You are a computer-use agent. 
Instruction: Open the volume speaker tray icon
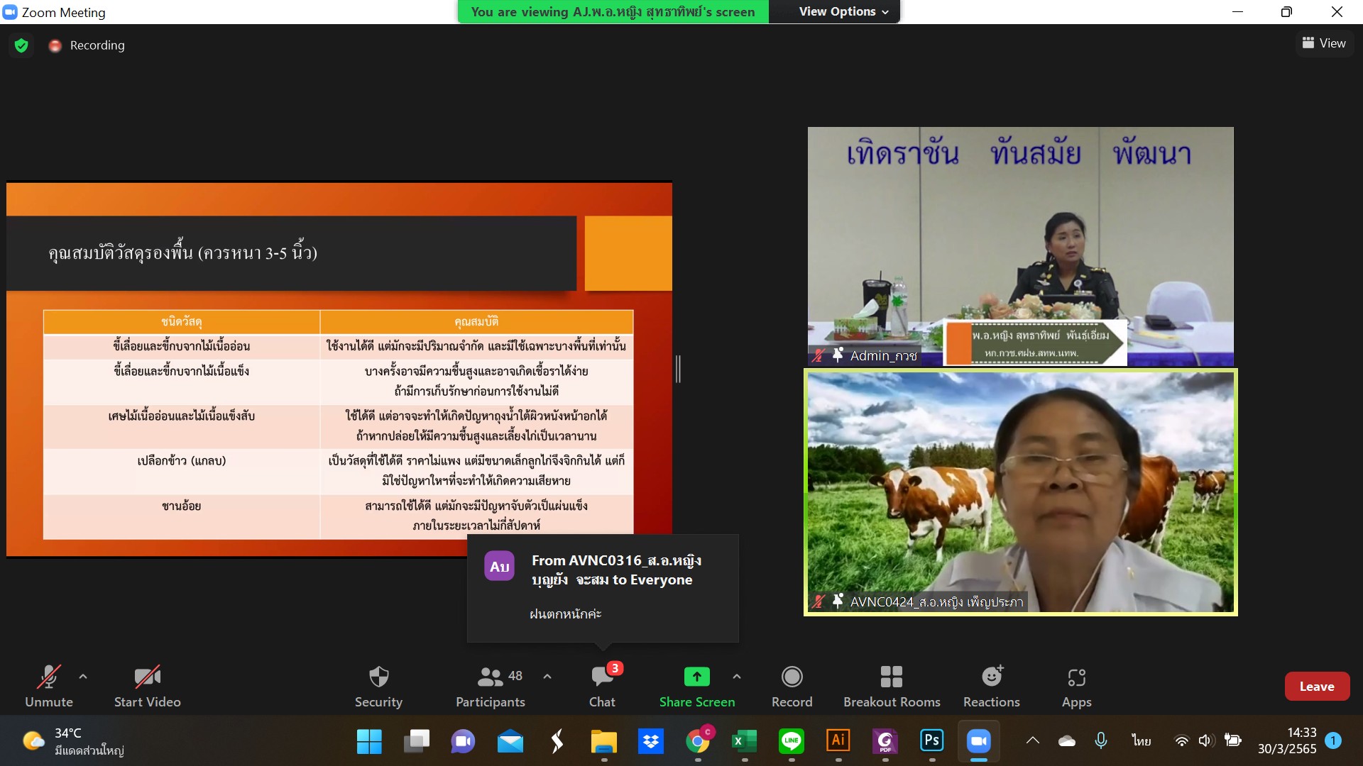(x=1205, y=740)
